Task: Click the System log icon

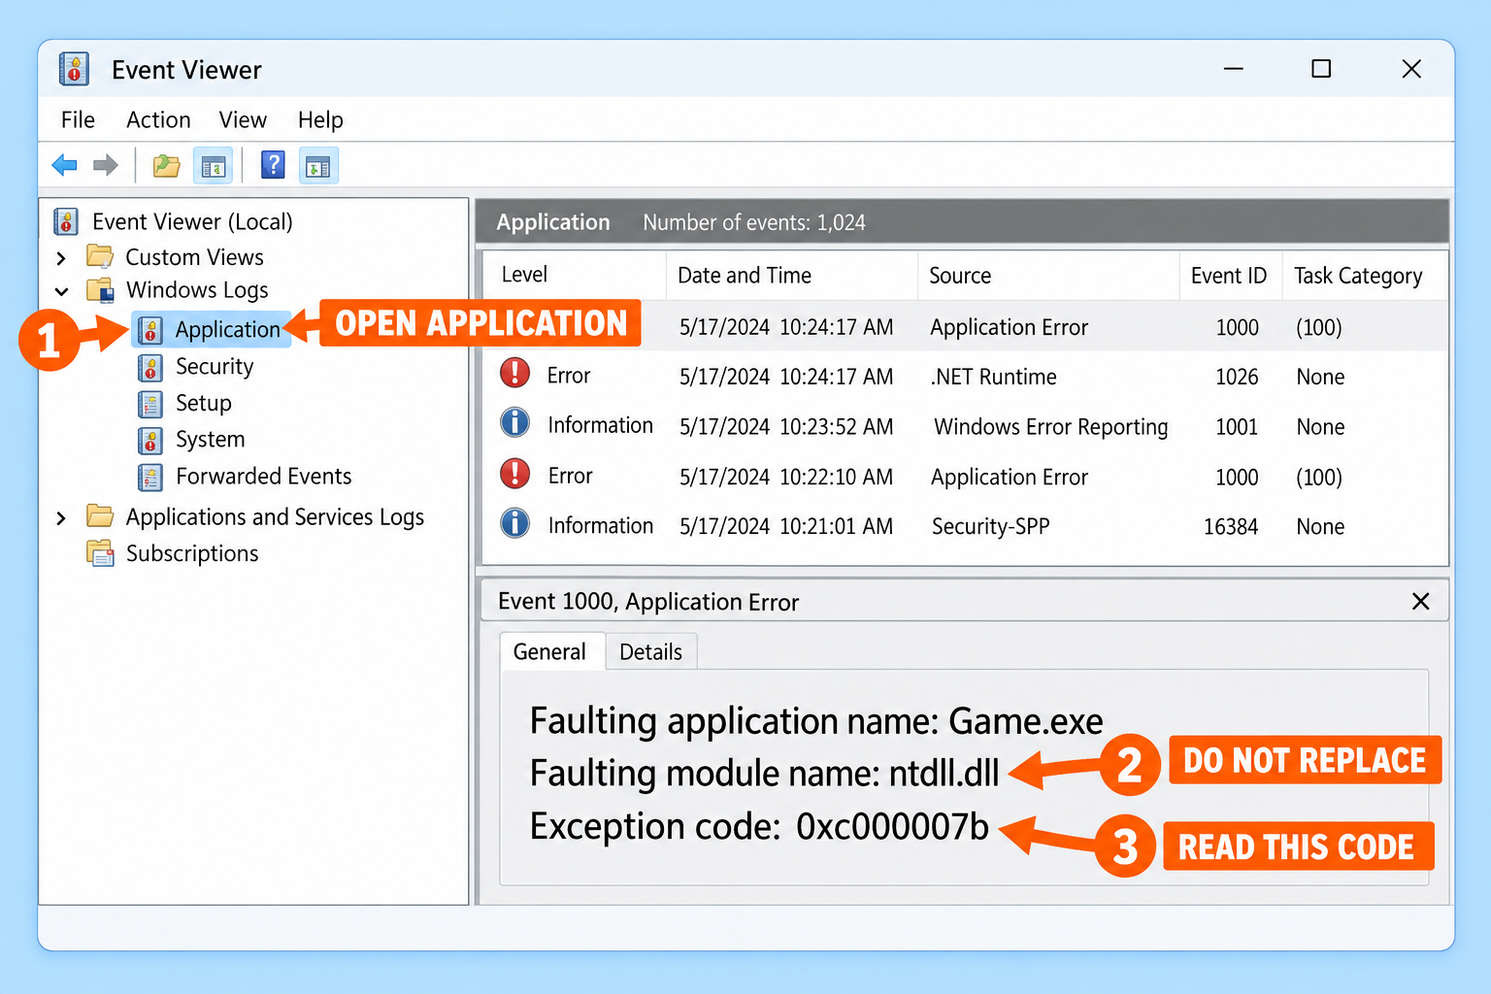Action: 149,441
